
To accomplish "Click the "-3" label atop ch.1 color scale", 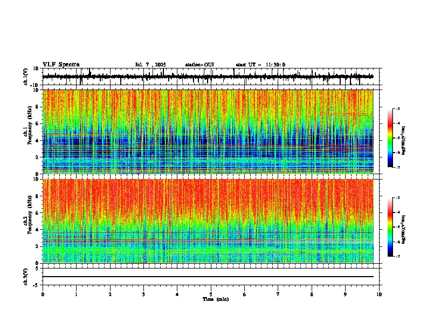I will coord(397,108).
